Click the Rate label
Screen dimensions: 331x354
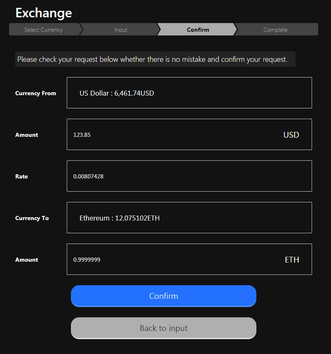pyautogui.click(x=21, y=176)
